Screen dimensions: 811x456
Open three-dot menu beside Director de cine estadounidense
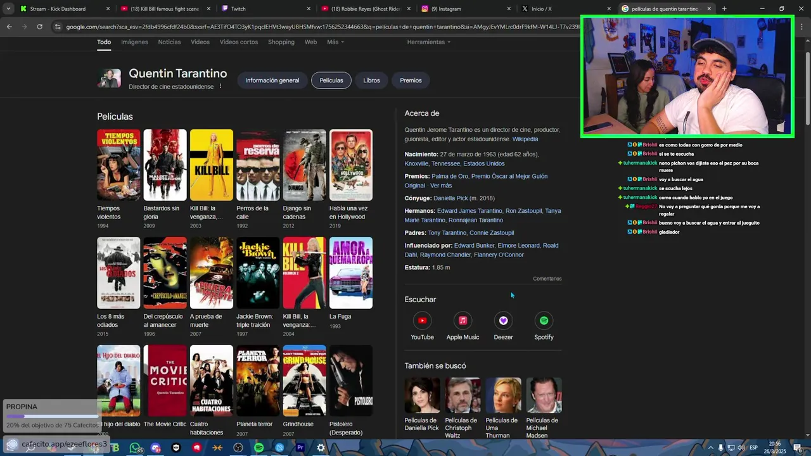click(220, 86)
